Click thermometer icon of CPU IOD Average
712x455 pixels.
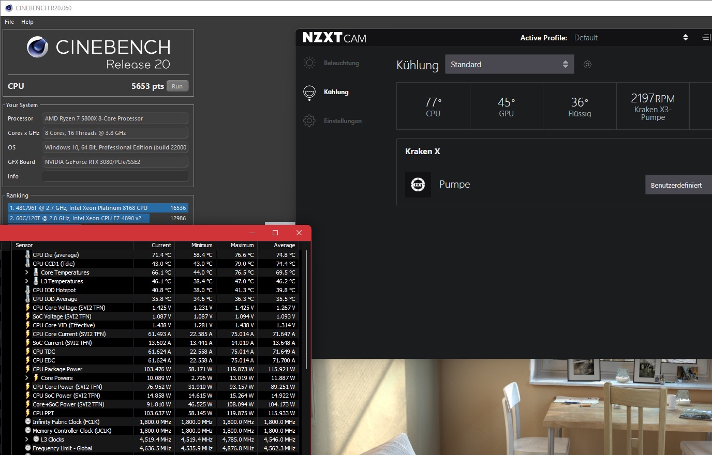pyautogui.click(x=28, y=299)
